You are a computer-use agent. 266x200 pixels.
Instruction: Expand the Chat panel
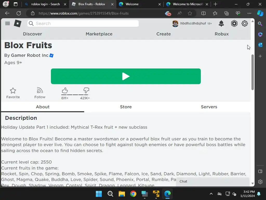[x=213, y=182]
